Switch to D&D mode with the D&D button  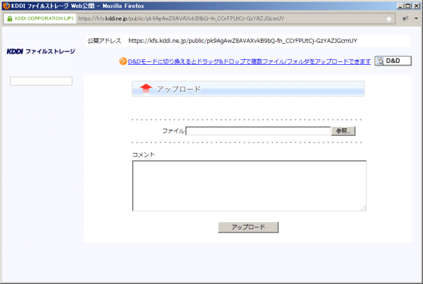click(392, 61)
